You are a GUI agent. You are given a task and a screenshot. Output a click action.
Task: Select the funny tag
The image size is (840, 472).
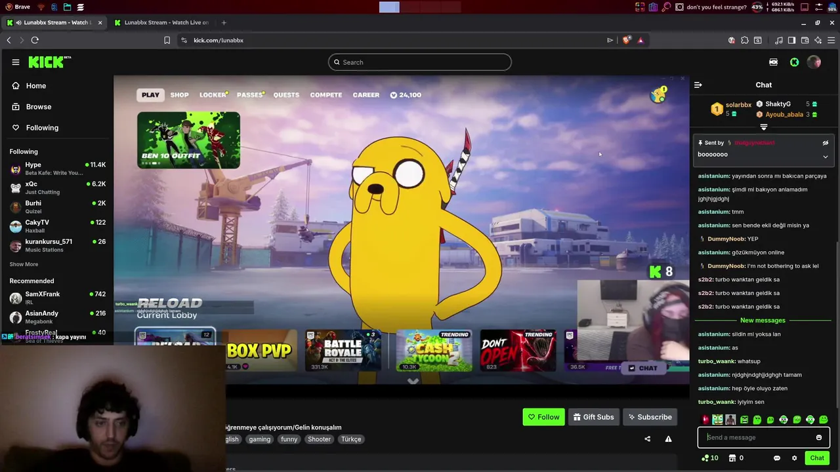click(289, 439)
